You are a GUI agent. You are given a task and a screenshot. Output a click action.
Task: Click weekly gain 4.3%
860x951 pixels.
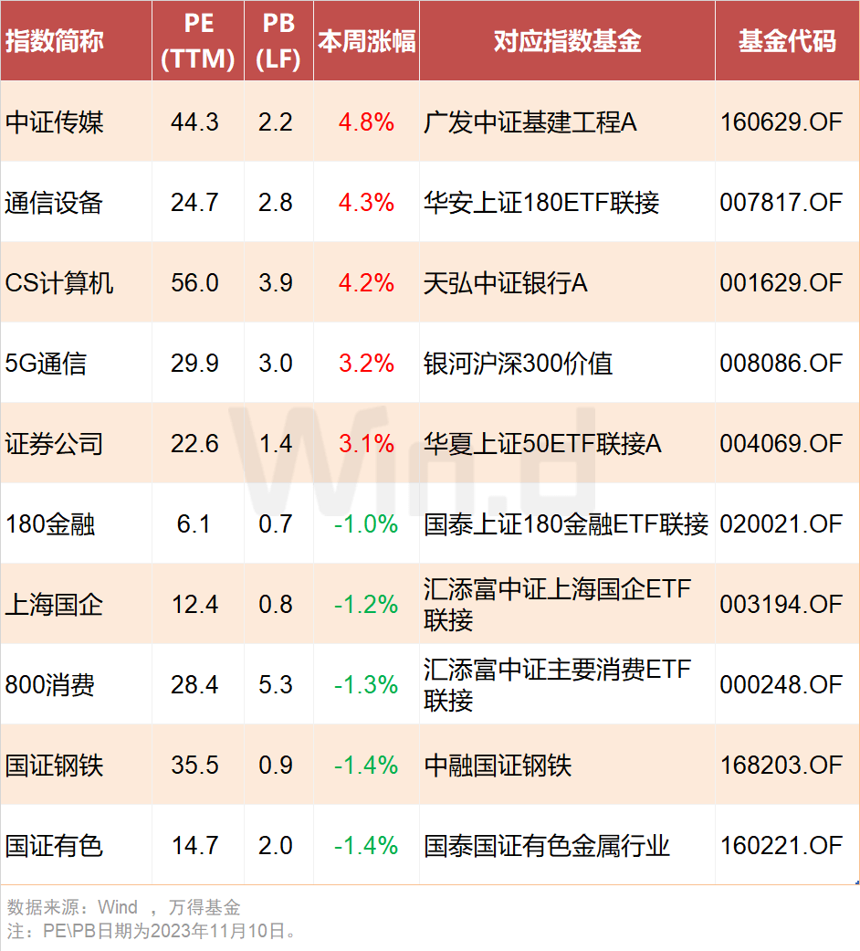pos(367,203)
